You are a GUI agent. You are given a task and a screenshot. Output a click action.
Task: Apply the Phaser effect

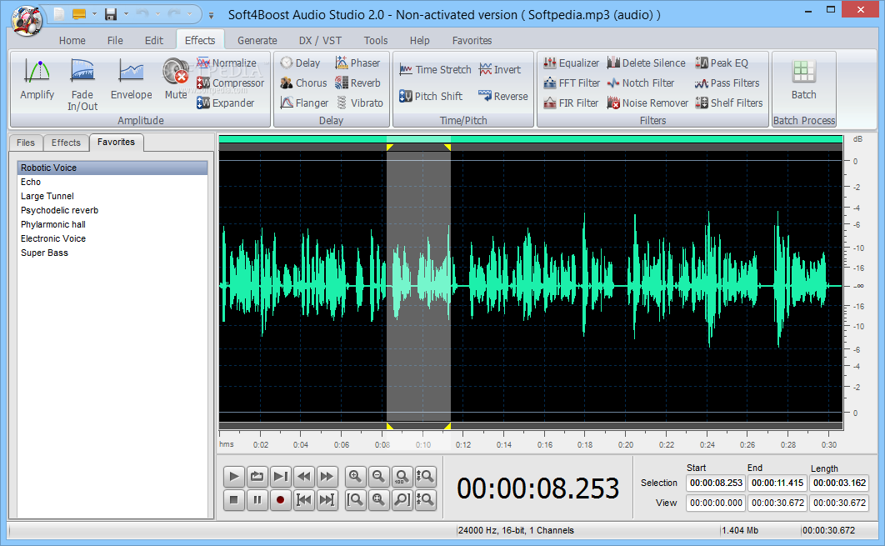(357, 63)
